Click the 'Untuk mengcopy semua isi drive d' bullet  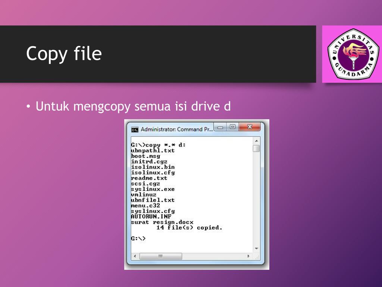pos(133,107)
